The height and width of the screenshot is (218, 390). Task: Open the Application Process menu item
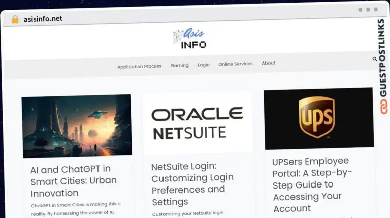click(139, 66)
